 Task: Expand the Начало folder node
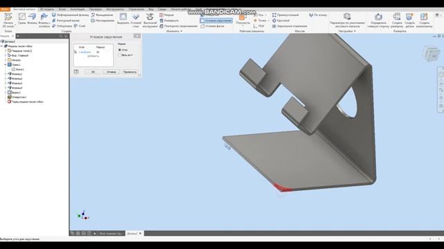[6, 60]
